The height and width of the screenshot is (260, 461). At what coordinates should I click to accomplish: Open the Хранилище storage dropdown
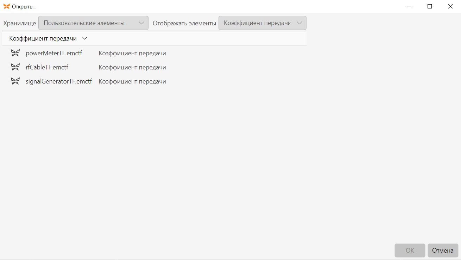(x=93, y=23)
